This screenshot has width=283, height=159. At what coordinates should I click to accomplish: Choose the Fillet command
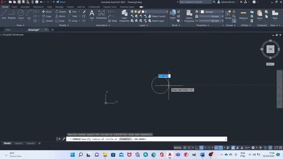point(73,16)
